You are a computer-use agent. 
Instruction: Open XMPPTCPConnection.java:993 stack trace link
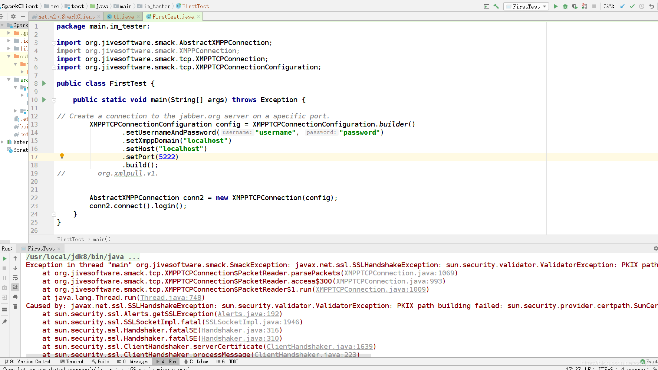pyautogui.click(x=389, y=281)
